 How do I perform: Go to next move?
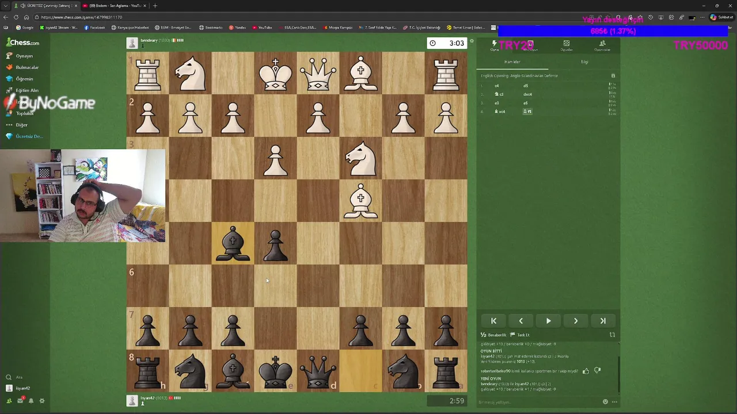point(576,321)
